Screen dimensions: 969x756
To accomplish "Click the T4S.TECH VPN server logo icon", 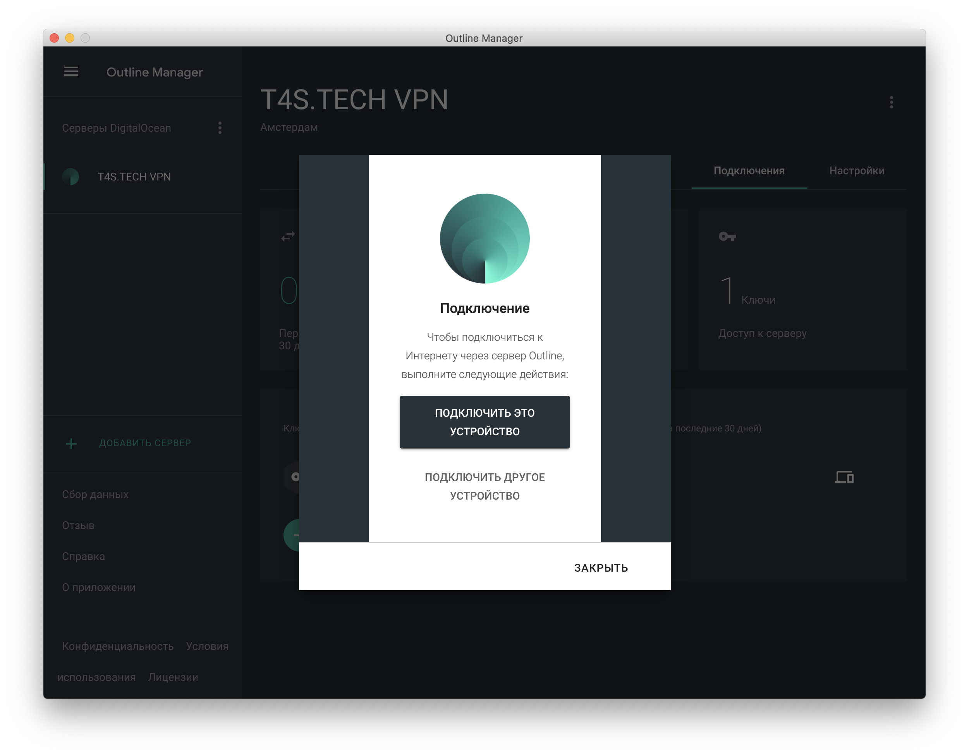I will coord(70,177).
